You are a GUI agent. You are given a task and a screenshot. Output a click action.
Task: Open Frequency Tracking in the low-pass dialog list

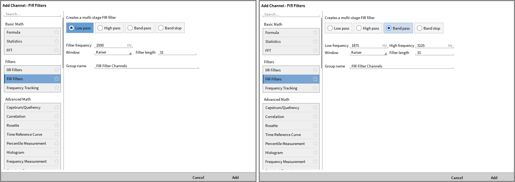[23, 88]
